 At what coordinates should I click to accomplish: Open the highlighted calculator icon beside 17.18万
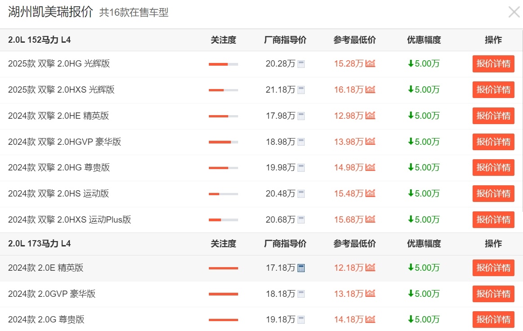point(301,268)
